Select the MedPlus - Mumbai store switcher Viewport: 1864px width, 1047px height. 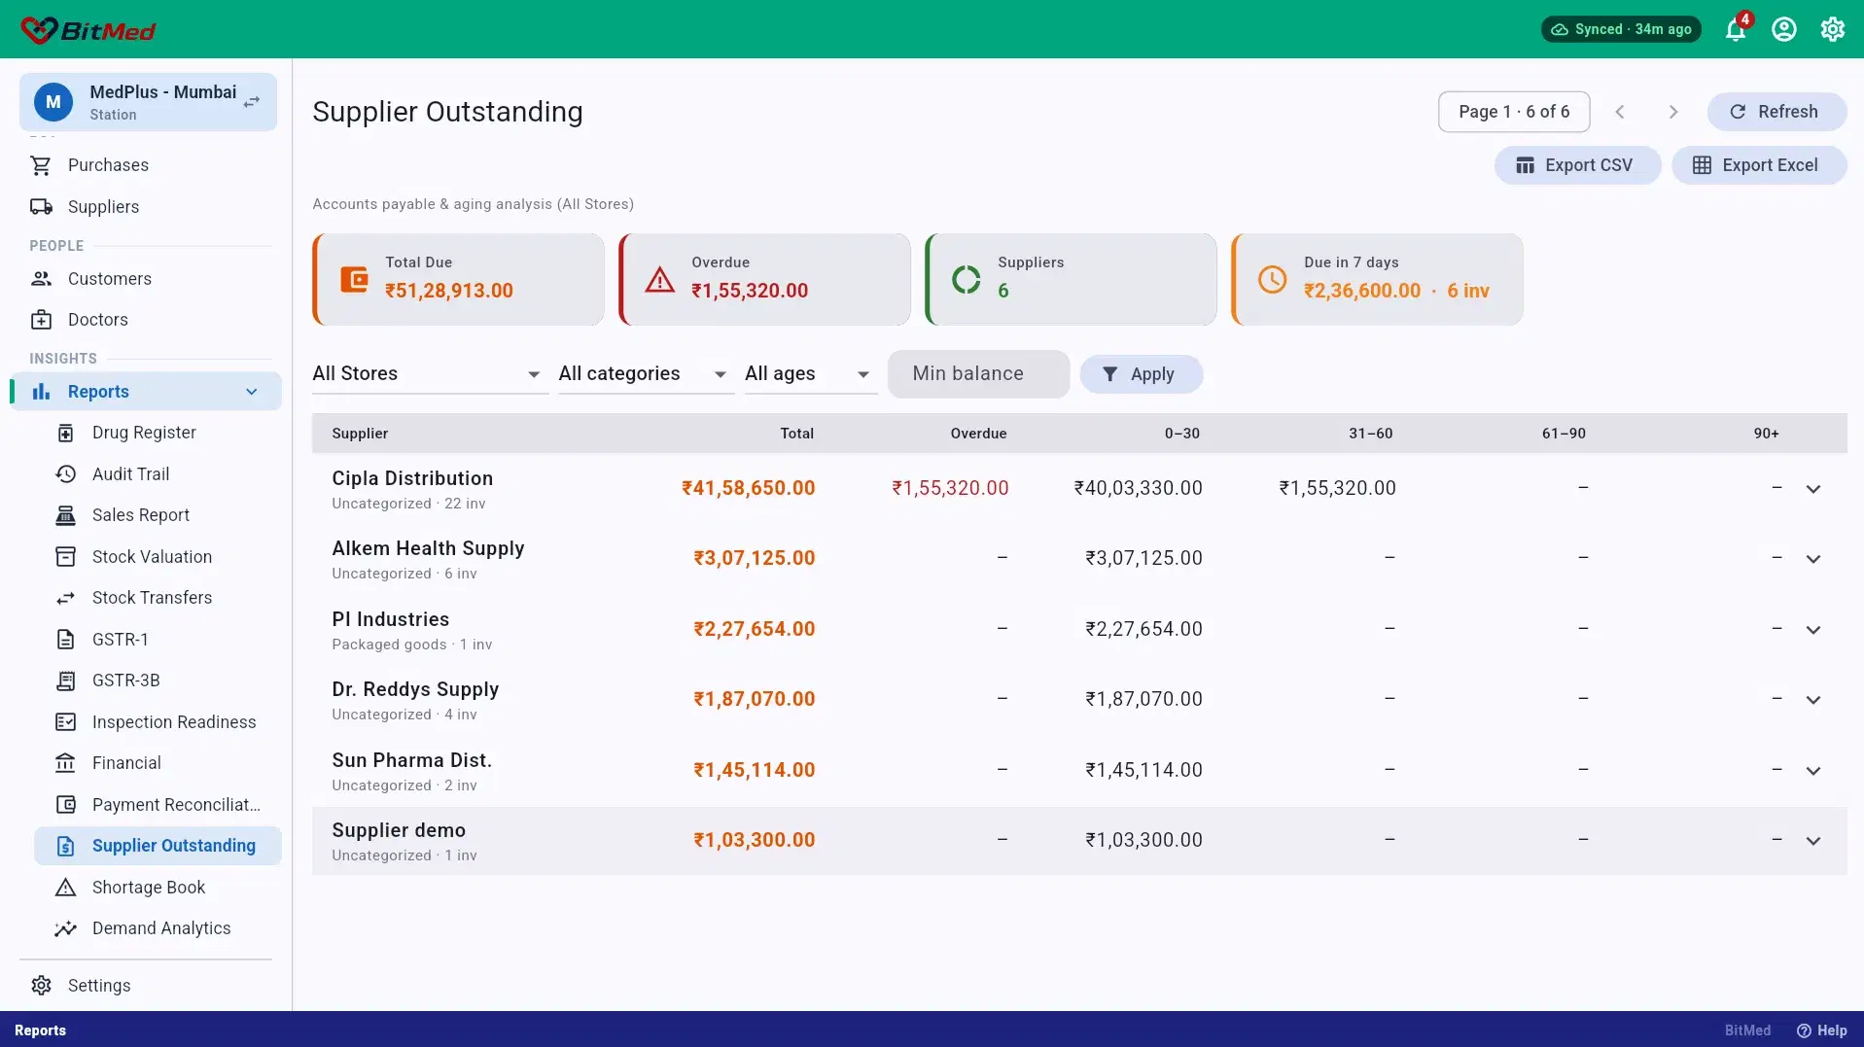click(x=148, y=102)
